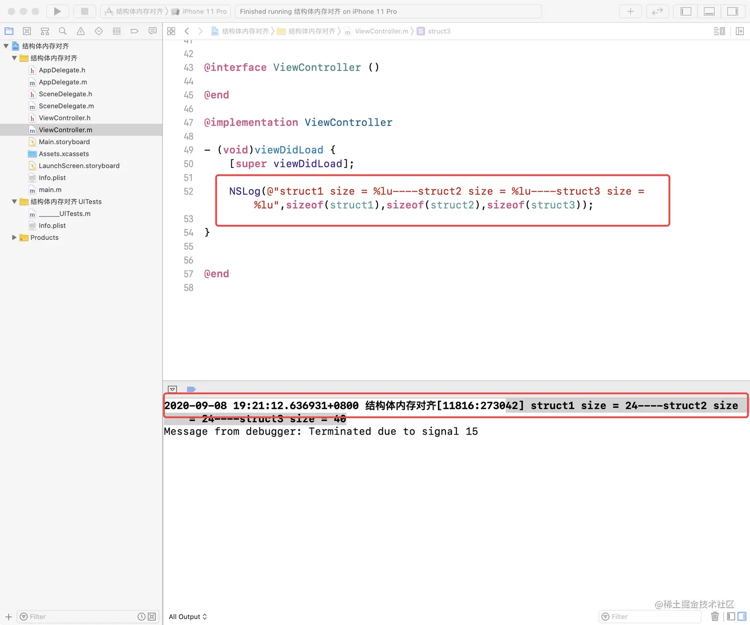The width and height of the screenshot is (750, 625).
Task: Click '@implementation ViewController' on line 47
Action: (298, 122)
